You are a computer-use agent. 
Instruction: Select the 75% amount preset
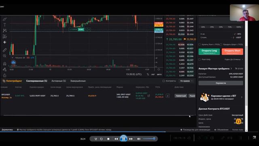[230, 27]
